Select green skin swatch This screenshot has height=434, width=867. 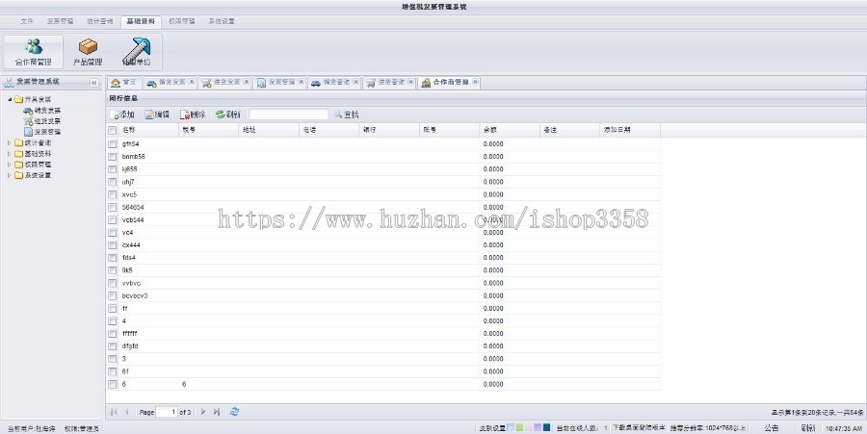pos(520,427)
